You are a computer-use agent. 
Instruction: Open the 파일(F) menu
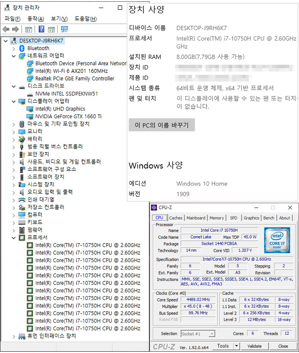click(x=12, y=19)
